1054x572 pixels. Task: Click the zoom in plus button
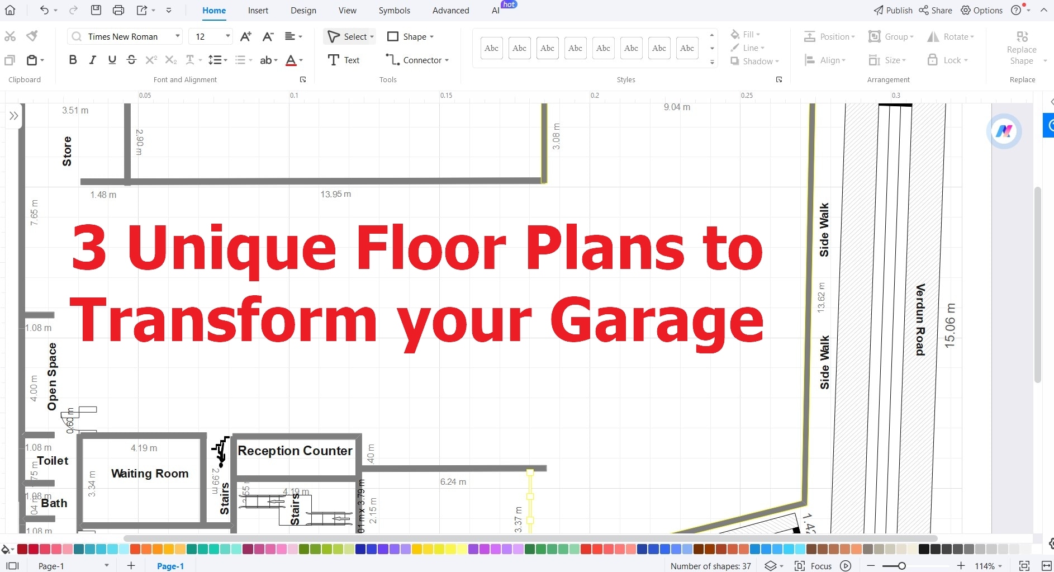[x=961, y=566]
